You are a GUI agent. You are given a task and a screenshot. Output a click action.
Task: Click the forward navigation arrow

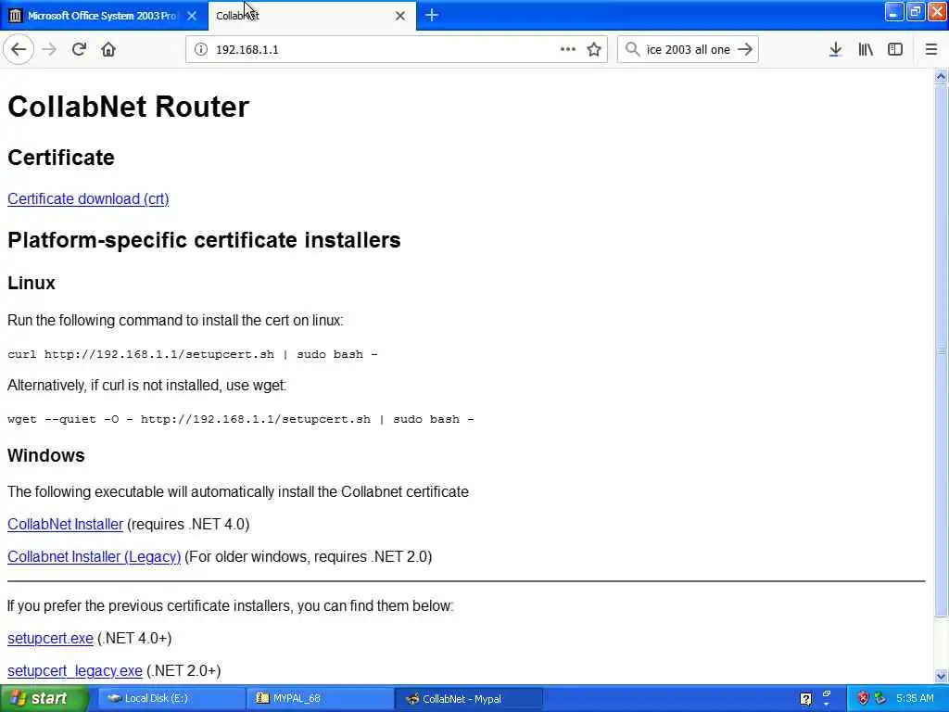coord(50,50)
